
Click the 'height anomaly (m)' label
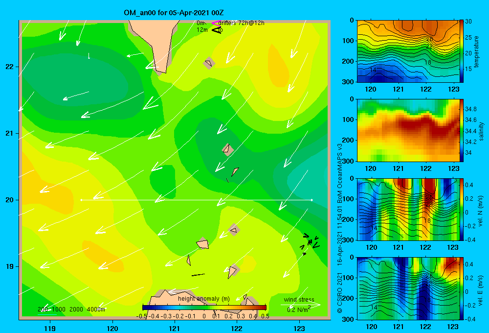(204, 299)
